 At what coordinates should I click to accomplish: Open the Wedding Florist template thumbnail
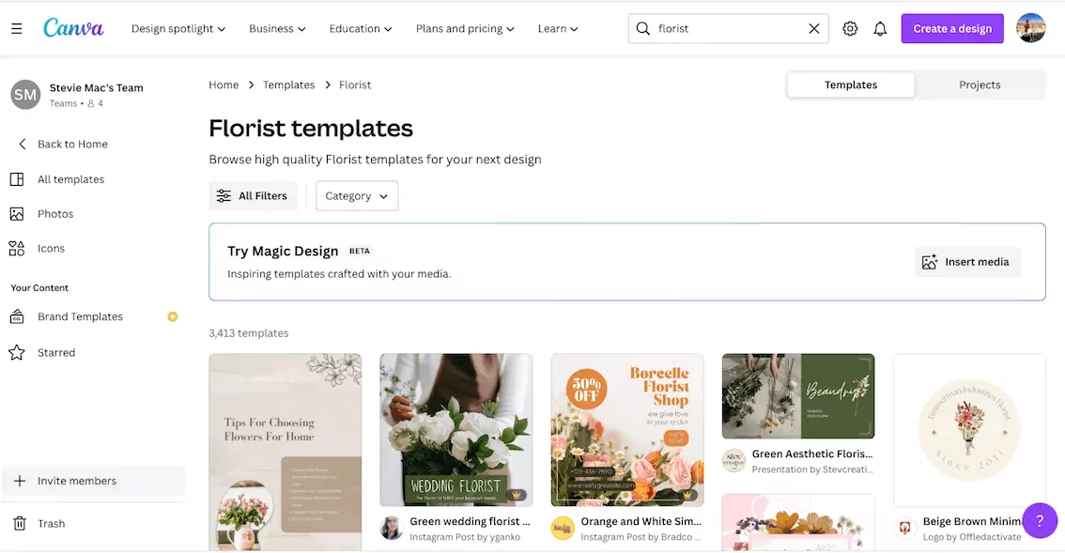click(455, 430)
